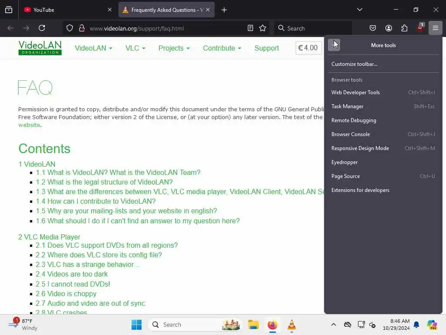Expand the VLC navigation dropdown
Screen dimensions: 446x335
click(x=135, y=48)
